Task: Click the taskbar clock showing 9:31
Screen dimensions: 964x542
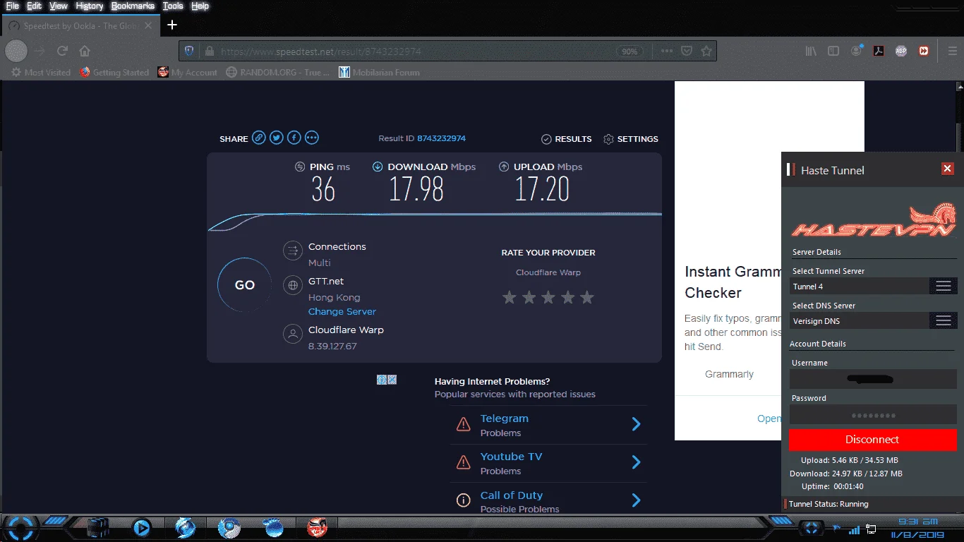Action: 918,521
